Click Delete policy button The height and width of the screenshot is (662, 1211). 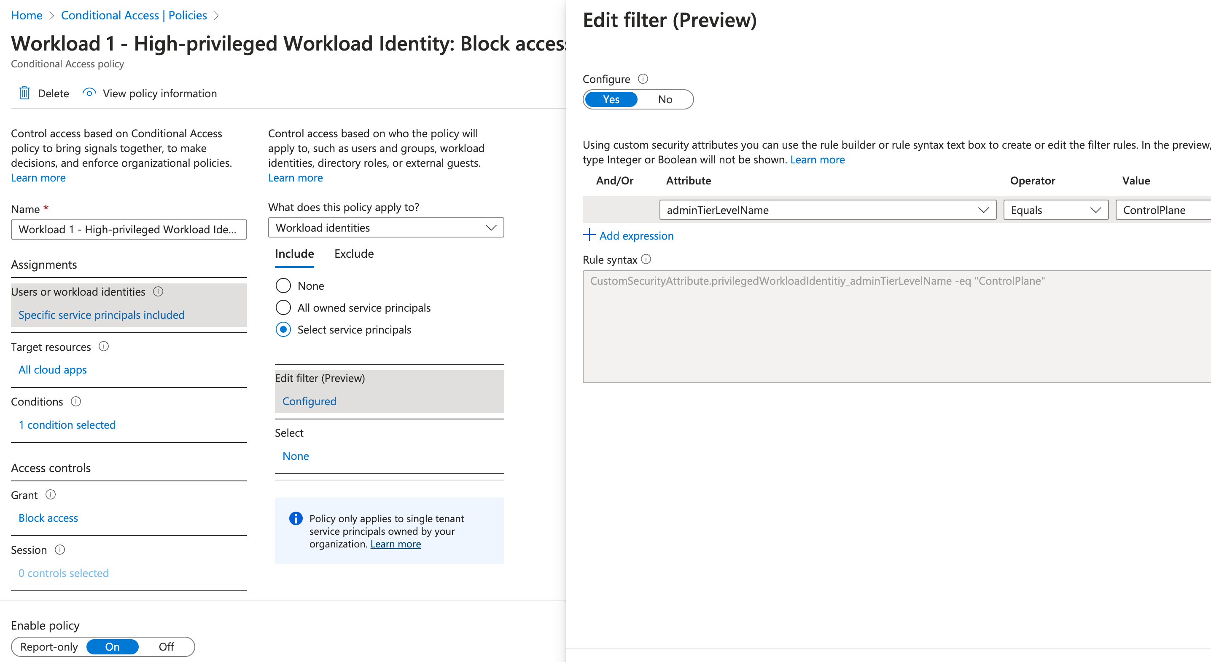coord(44,93)
